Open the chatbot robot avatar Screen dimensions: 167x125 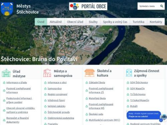(164, 117)
